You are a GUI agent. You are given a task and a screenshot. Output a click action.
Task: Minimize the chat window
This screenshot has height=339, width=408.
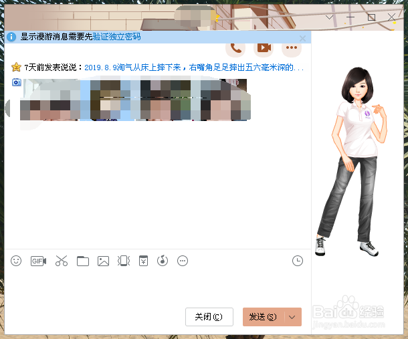pos(350,17)
